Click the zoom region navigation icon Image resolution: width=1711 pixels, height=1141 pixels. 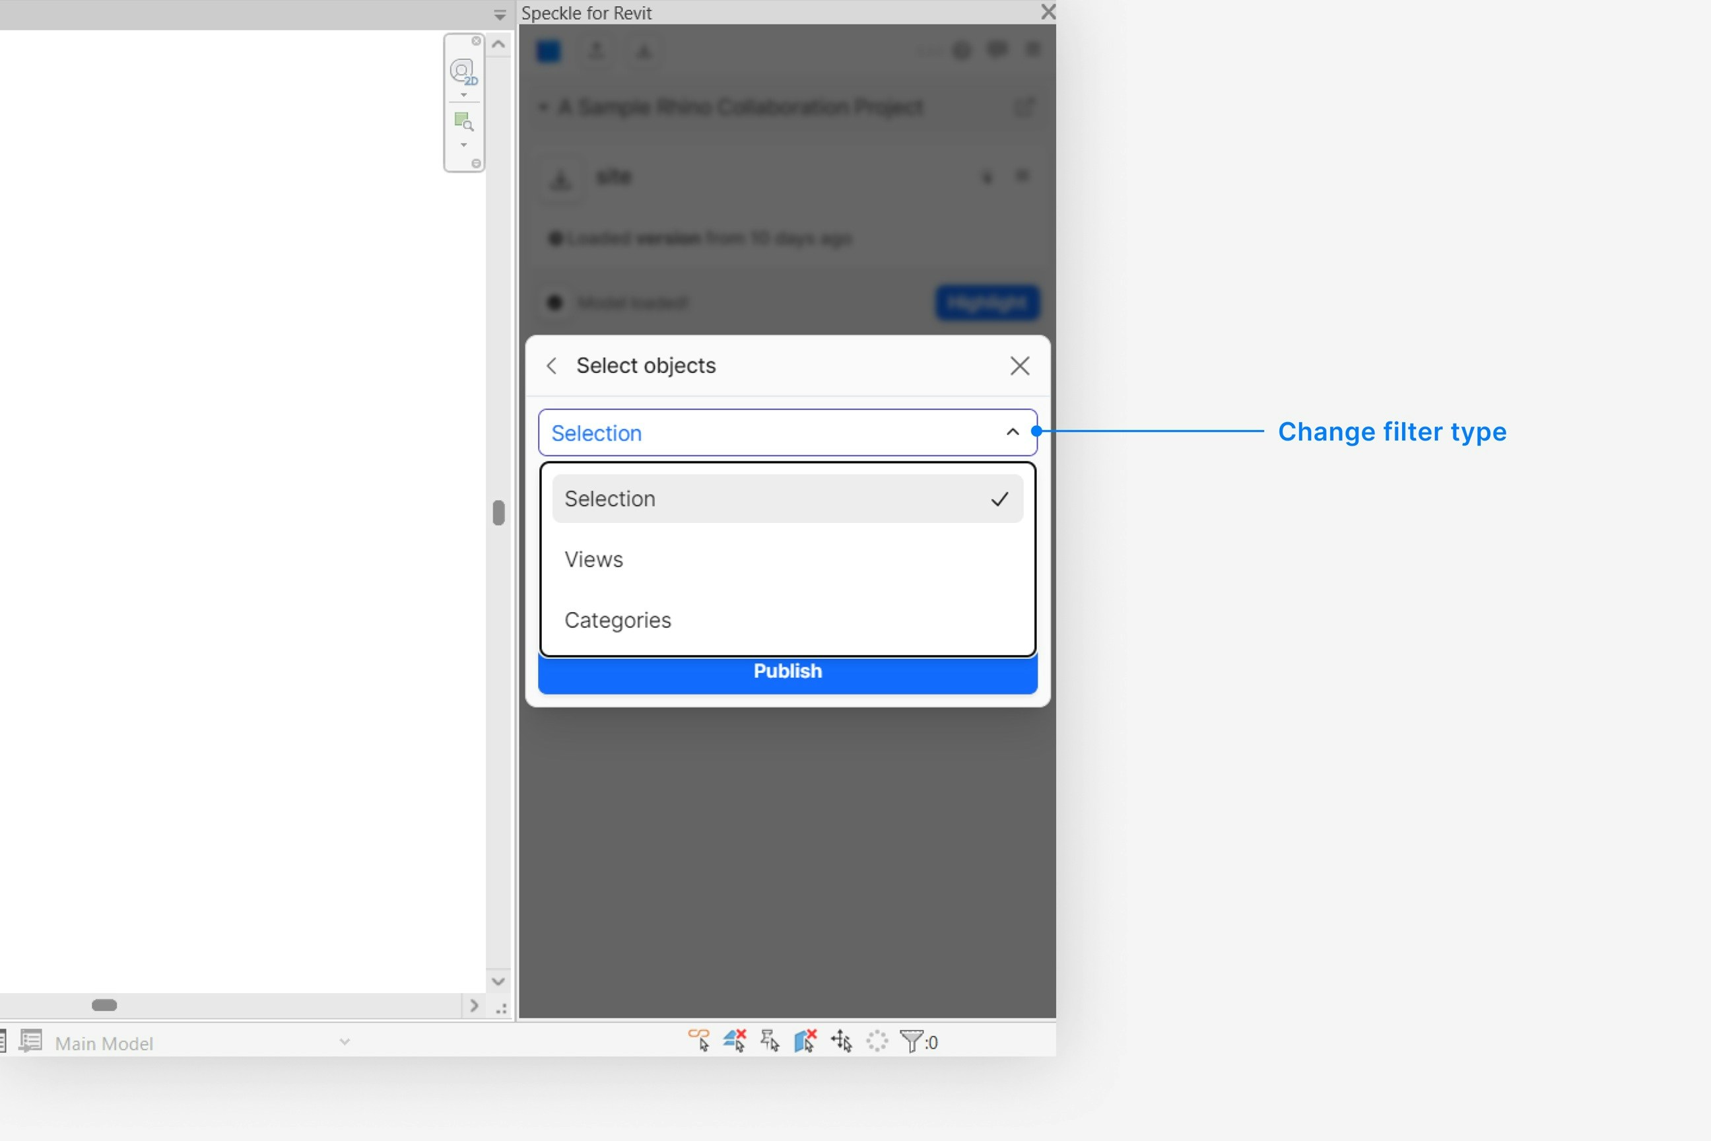click(x=463, y=121)
